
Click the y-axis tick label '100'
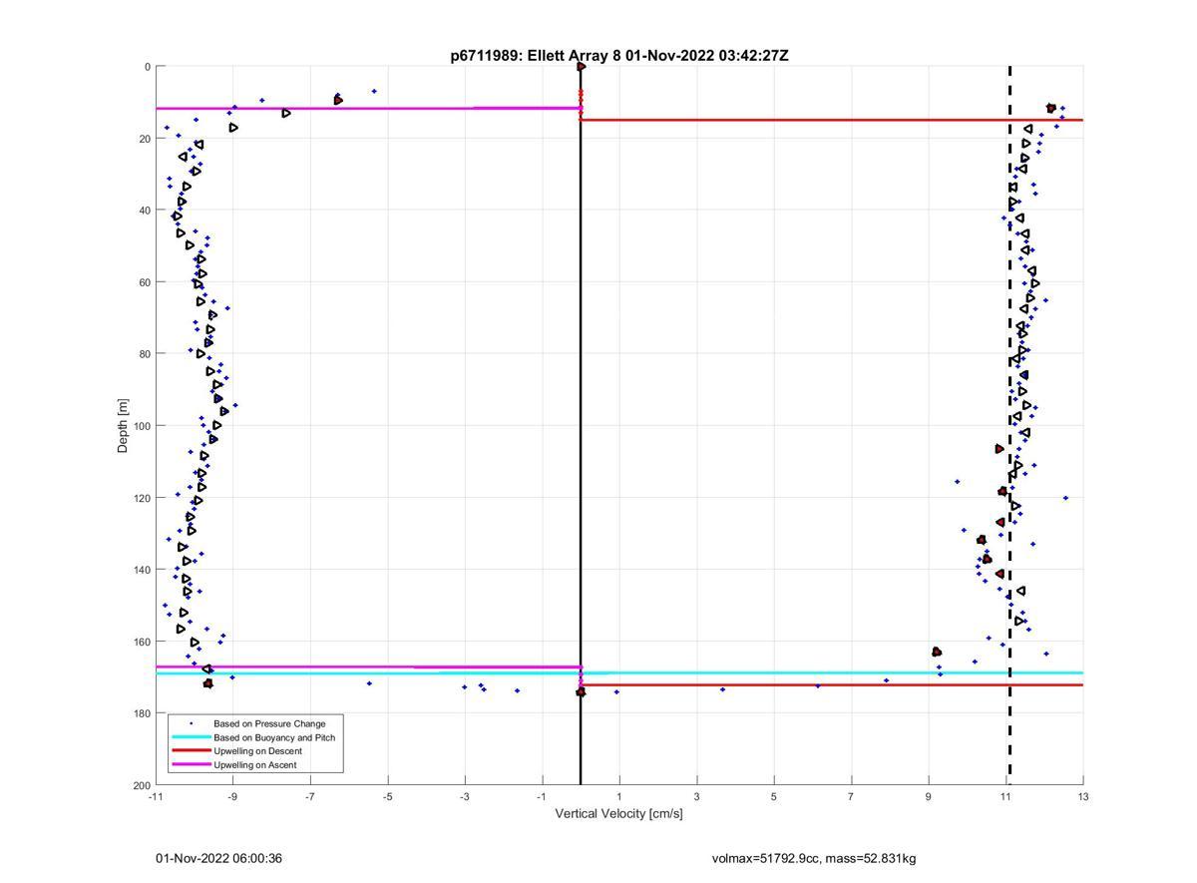pyautogui.click(x=142, y=426)
